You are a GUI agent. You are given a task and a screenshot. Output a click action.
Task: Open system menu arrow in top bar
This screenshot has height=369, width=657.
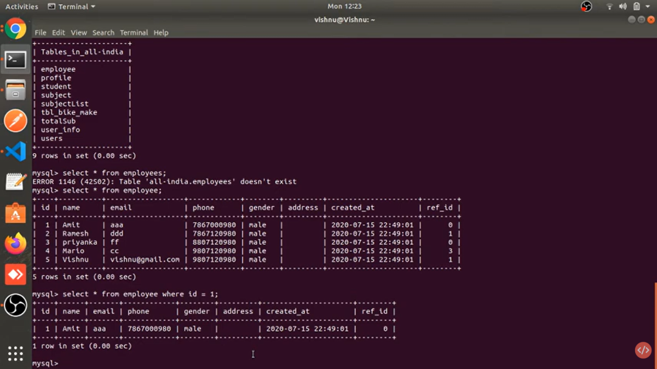648,7
